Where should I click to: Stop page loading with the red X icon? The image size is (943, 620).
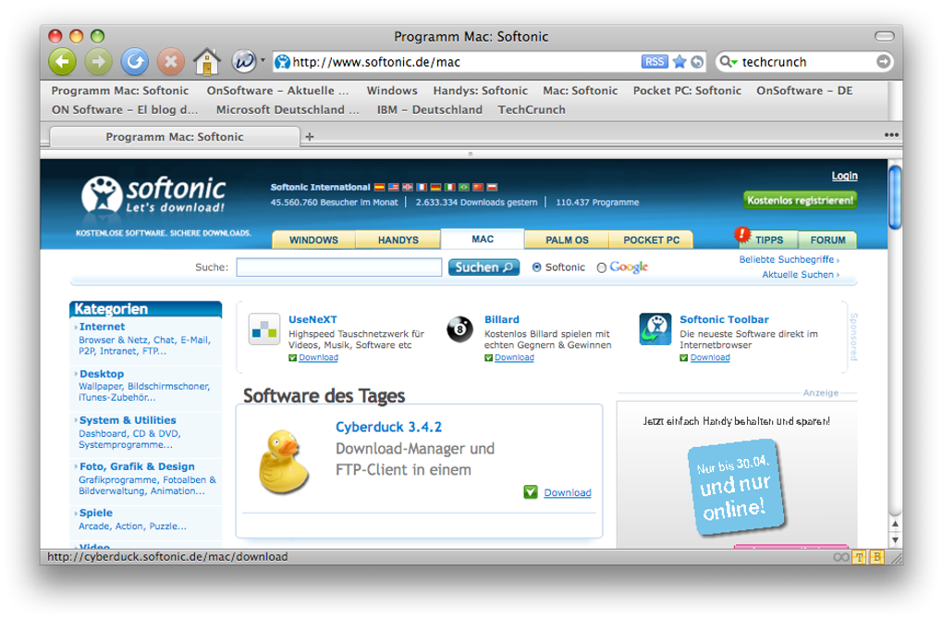[x=171, y=61]
